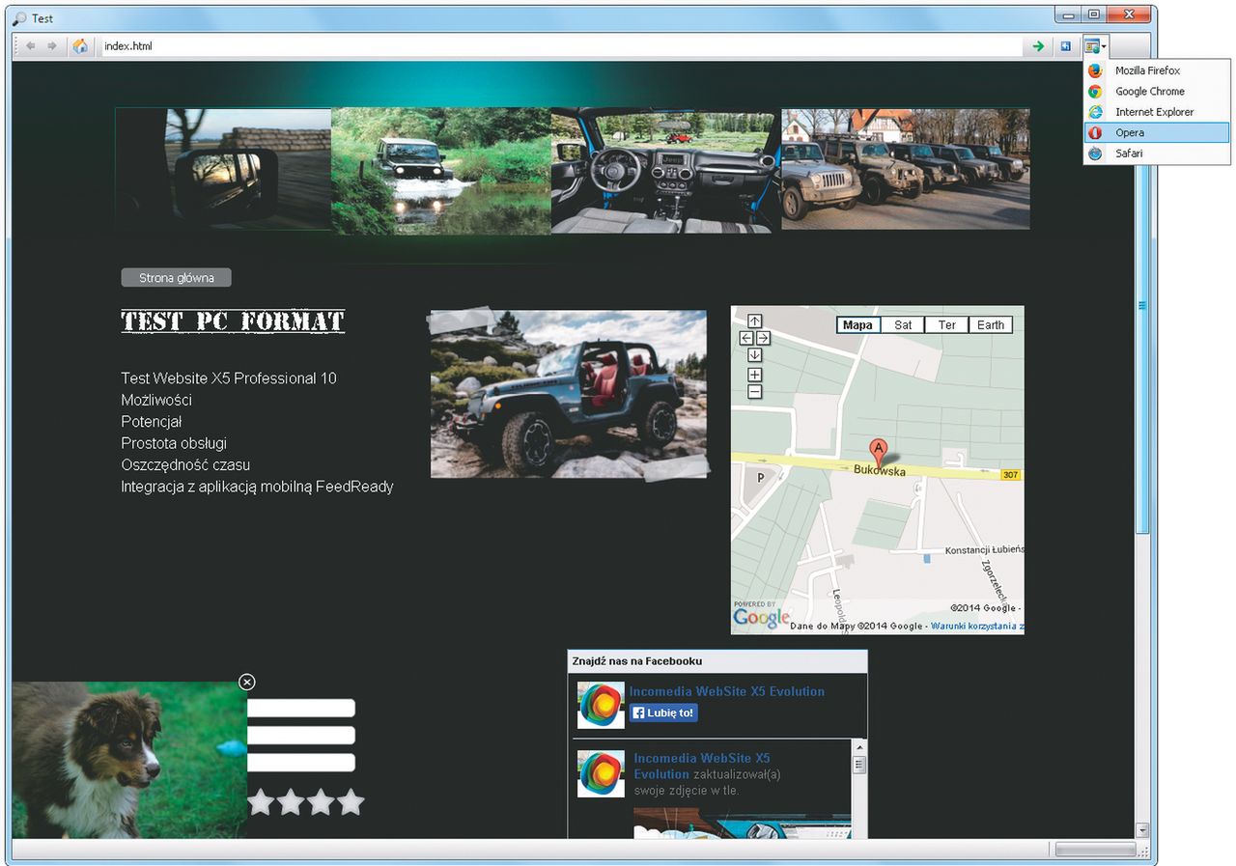Click the puppy photo
Screen dimensions: 1236x866
tap(129, 760)
